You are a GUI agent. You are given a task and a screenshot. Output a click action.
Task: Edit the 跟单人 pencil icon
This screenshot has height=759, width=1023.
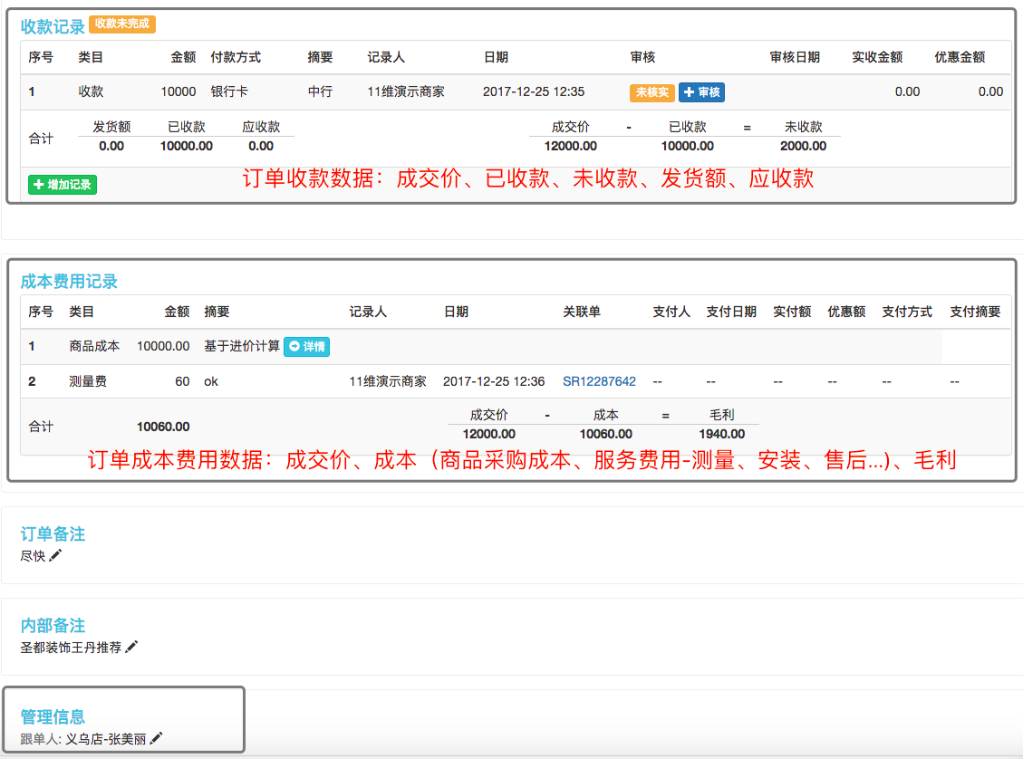pos(156,738)
